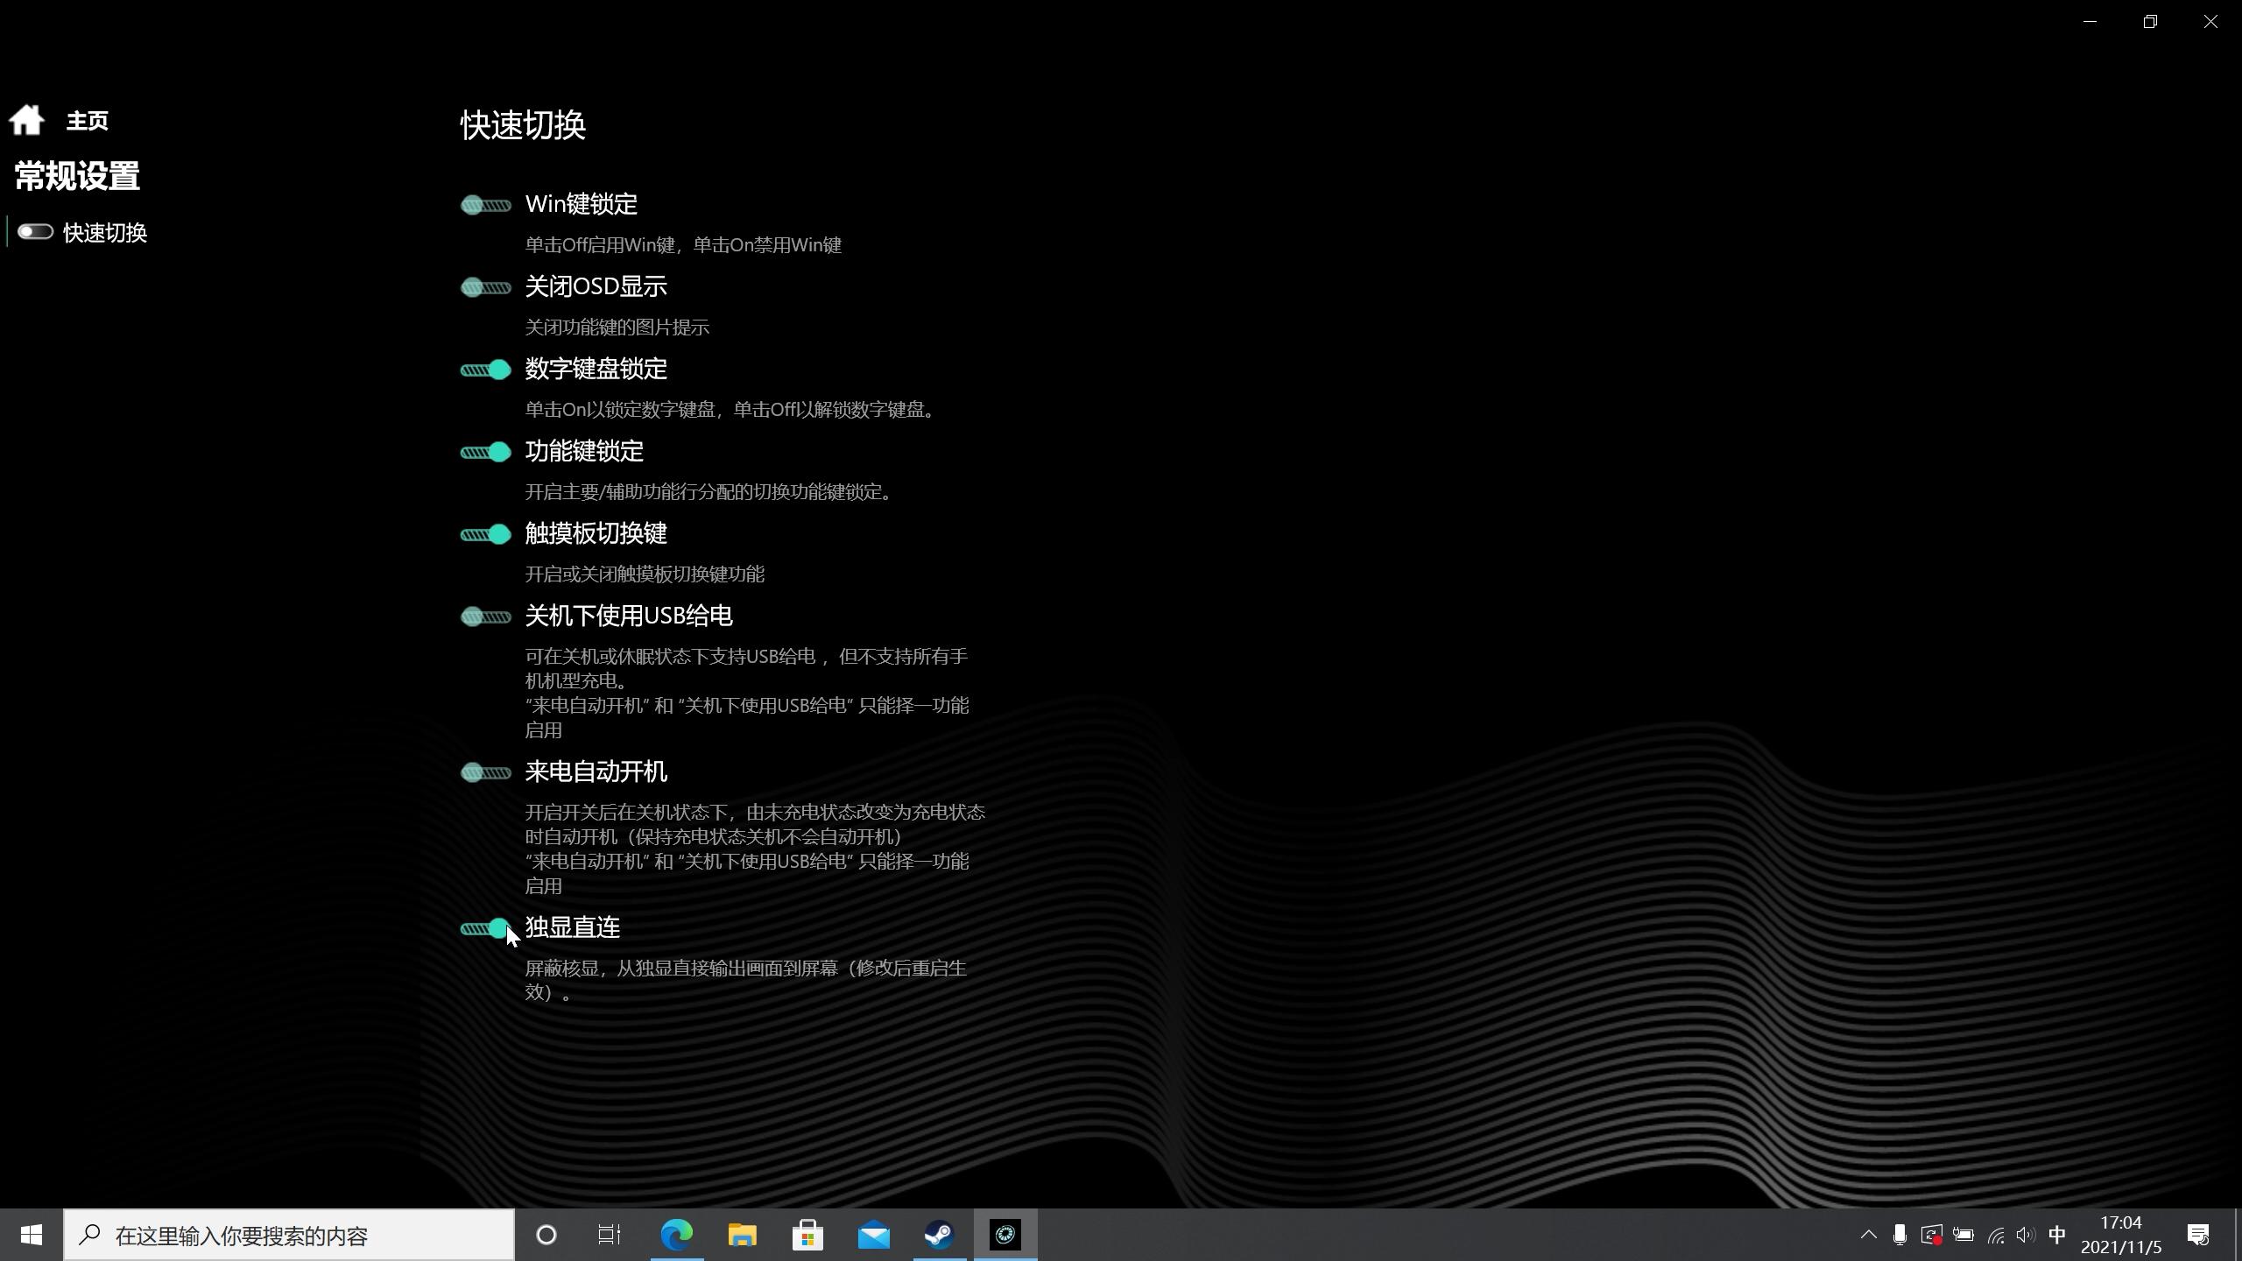Image resolution: width=2242 pixels, height=1261 pixels.
Task: Enable the 关闭OSD显示 switch
Action: tap(486, 288)
